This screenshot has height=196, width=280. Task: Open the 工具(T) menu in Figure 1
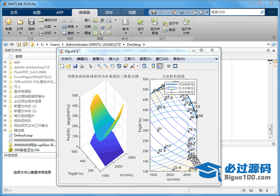[129, 59]
